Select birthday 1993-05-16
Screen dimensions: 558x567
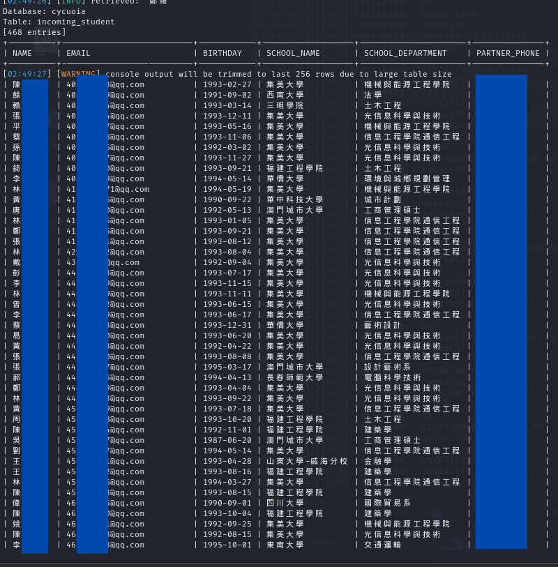coord(227,126)
